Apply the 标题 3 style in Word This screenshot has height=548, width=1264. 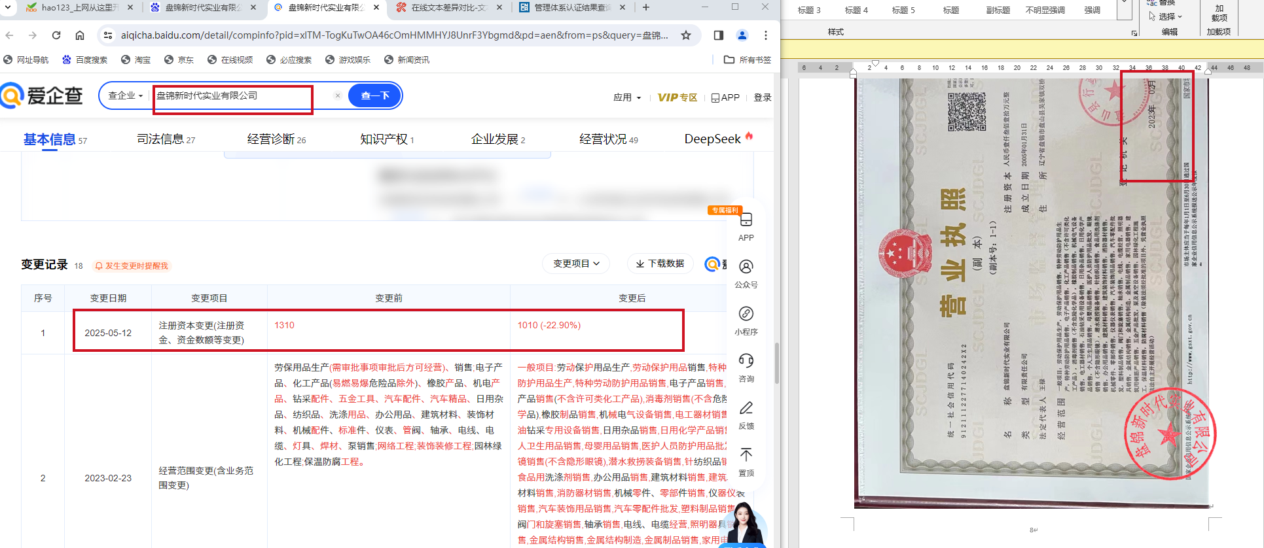(x=809, y=10)
